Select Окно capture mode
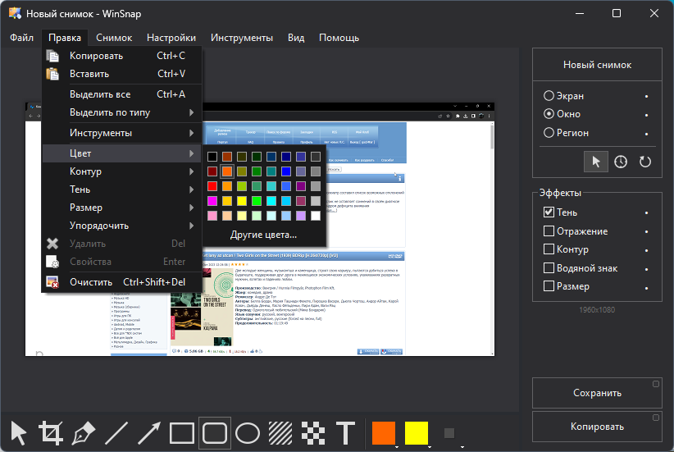This screenshot has height=452, width=674. coord(562,114)
